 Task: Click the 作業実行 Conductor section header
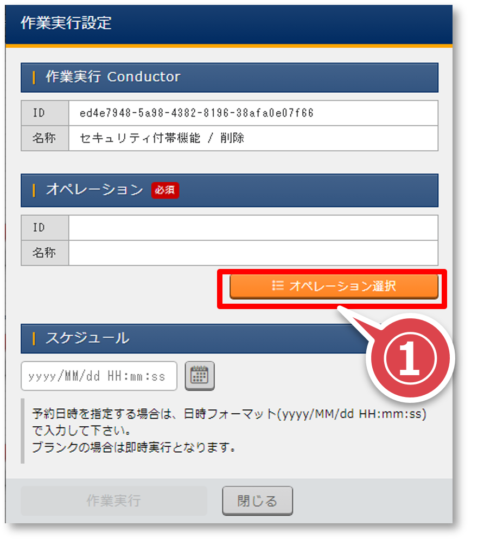click(x=113, y=77)
